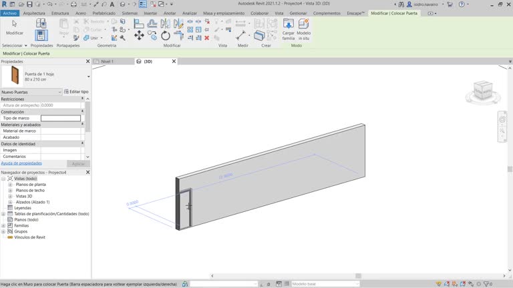Select the Move tool in Modificar panel
This screenshot has height=288, width=513.
click(x=139, y=35)
